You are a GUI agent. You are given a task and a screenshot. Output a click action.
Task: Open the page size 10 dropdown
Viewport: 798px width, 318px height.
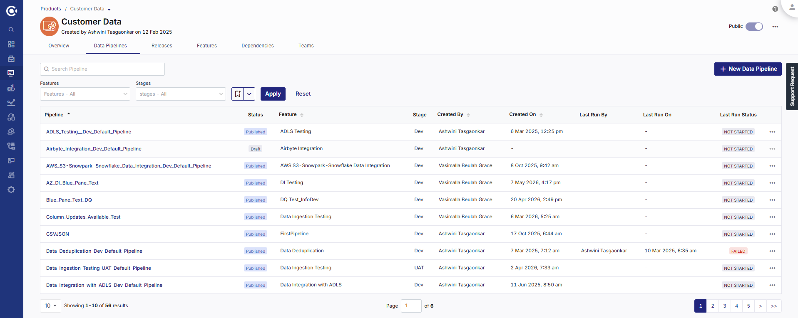50,306
